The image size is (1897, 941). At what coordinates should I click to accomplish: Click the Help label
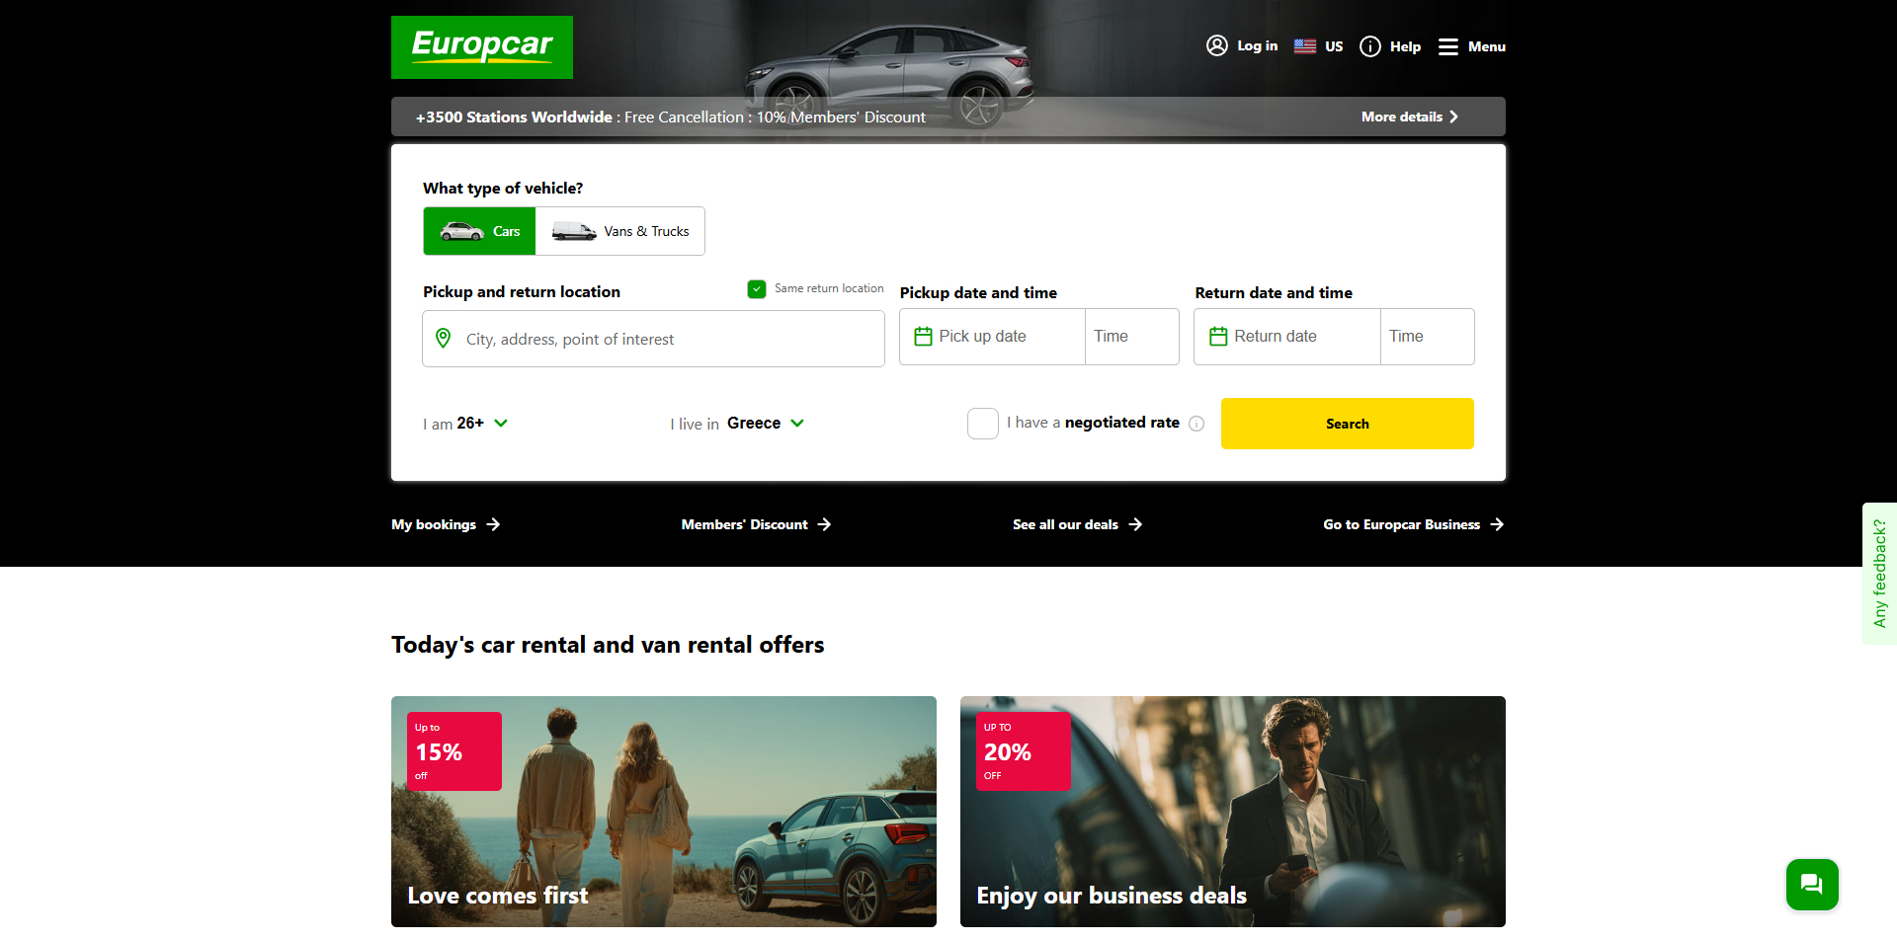[1405, 46]
